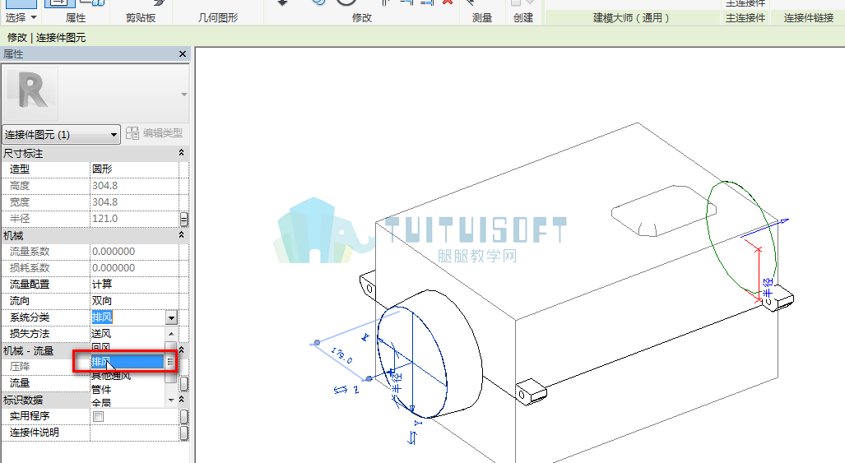This screenshot has width=845, height=463.
Task: Click the 宽度 value 304.8
Action: (x=133, y=201)
